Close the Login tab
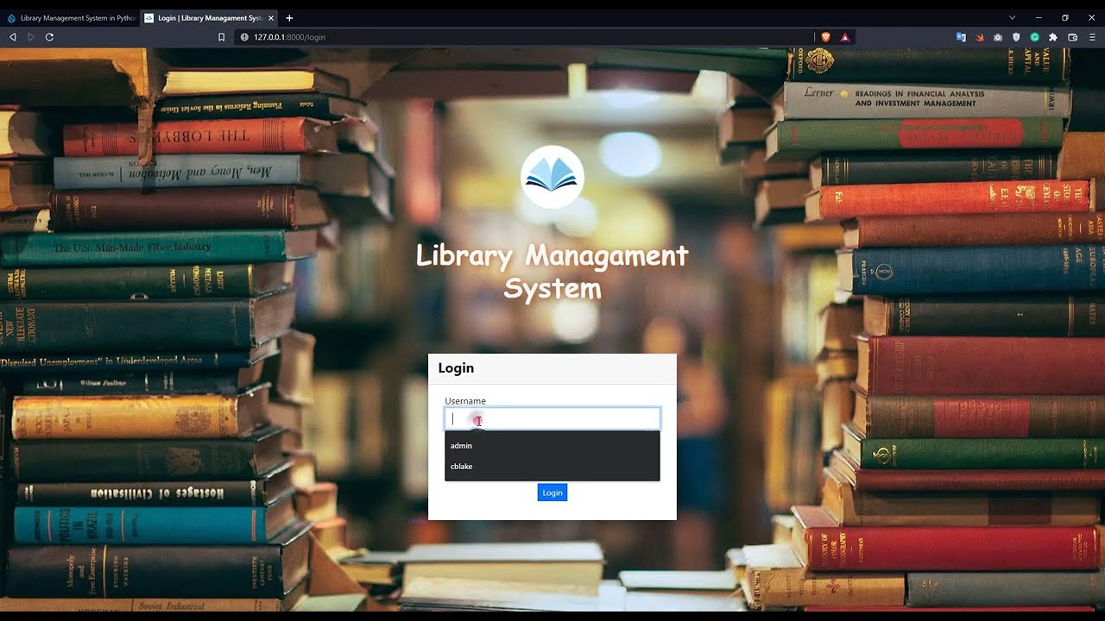Screen dimensions: 1105x621 pos(271,18)
